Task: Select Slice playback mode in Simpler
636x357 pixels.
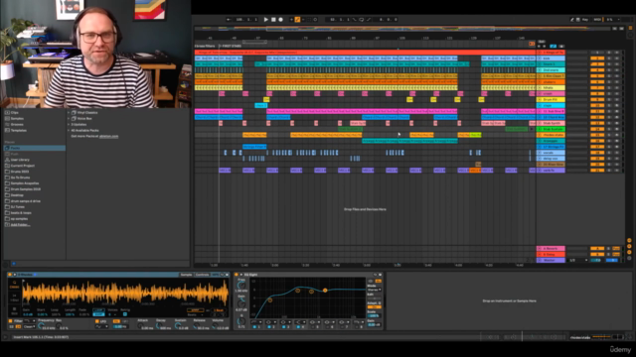Action: 14,310
